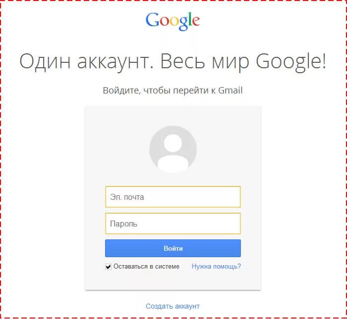Click the head circle of the avatar silhouette
347x319 pixels.
click(x=173, y=143)
